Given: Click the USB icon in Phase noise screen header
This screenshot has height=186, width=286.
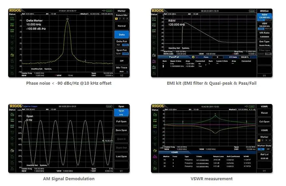Looking at the screenshot, I should pos(103,11).
